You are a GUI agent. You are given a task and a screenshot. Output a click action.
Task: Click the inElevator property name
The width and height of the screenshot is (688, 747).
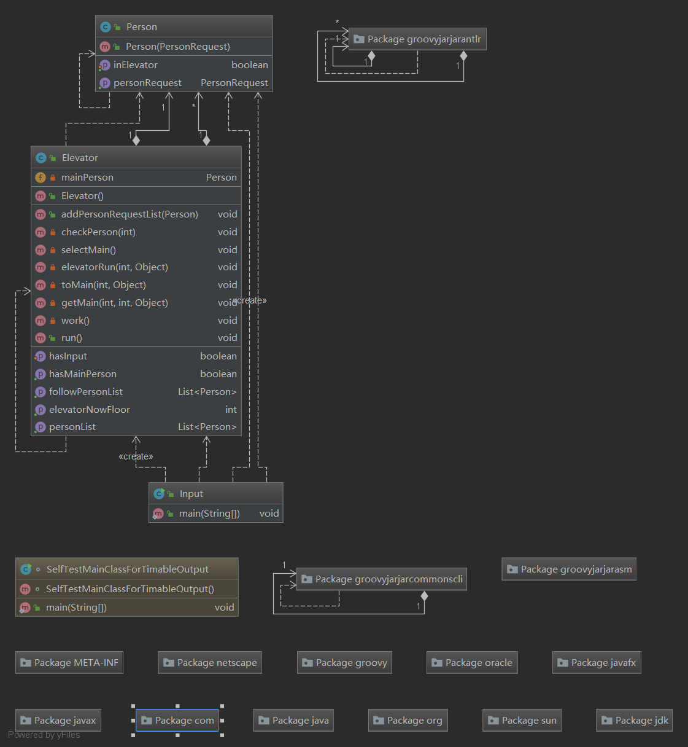pyautogui.click(x=136, y=65)
